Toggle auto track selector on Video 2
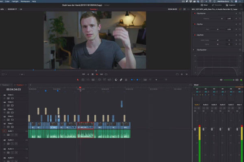This screenshot has height=162, width=244. pyautogui.click(x=8, y=120)
